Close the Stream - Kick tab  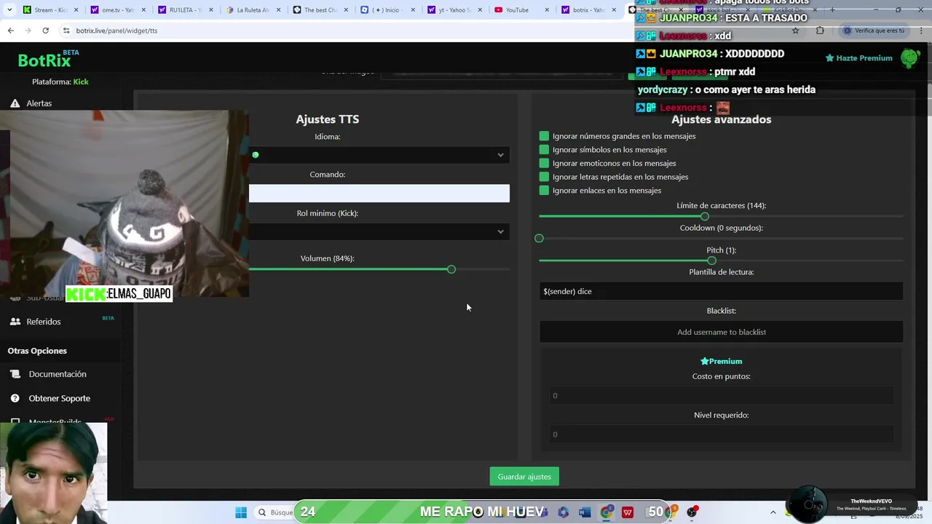click(x=76, y=10)
